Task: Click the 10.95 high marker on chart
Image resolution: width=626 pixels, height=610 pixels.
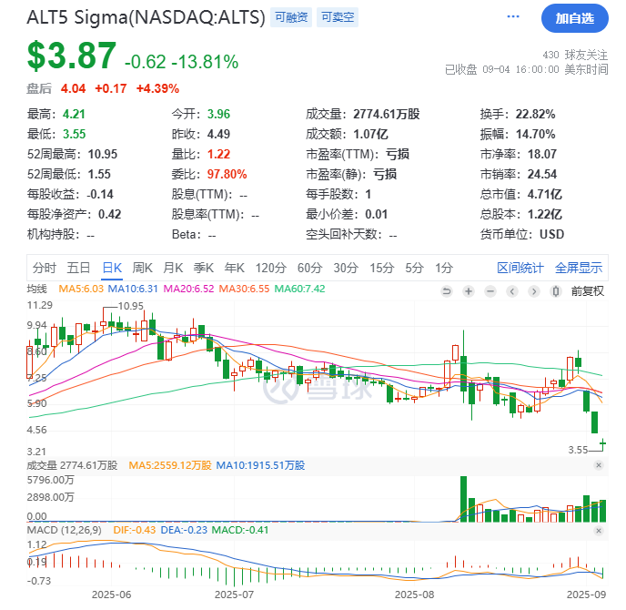Action: pos(130,306)
